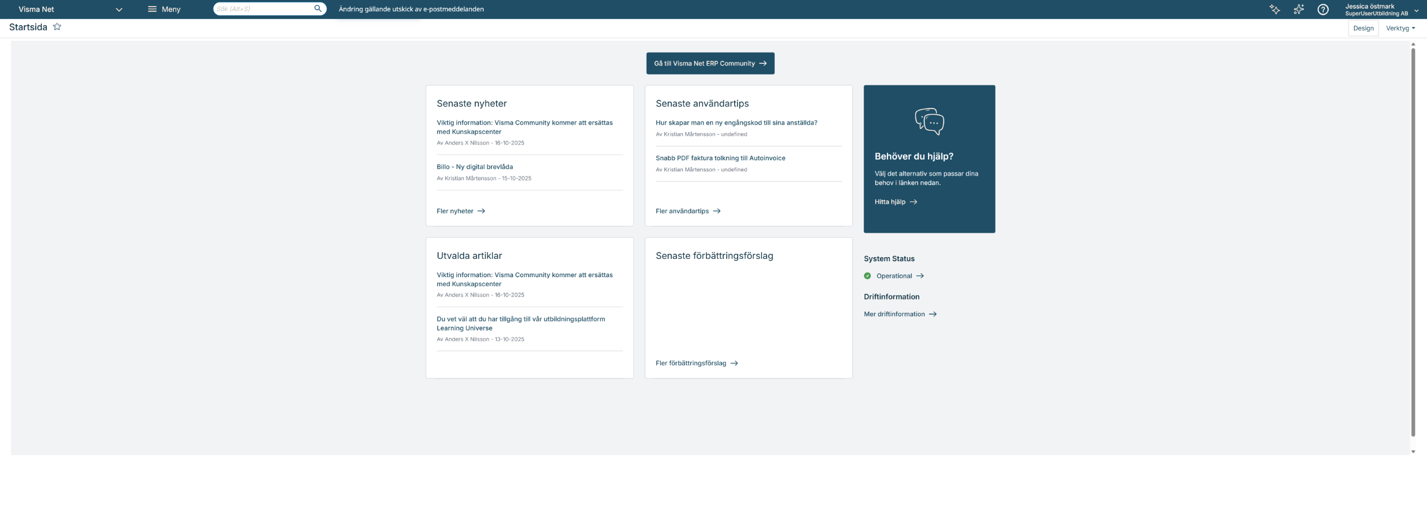Open the Operational system status link
The image size is (1427, 526).
click(900, 276)
